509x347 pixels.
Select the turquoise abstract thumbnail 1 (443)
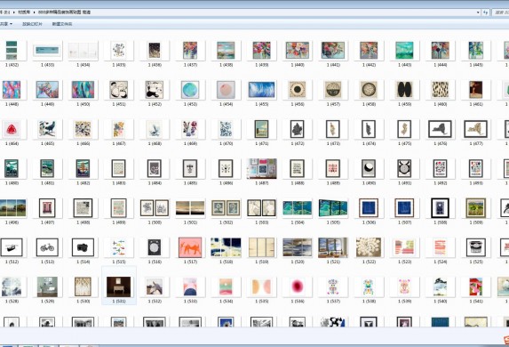pos(404,51)
